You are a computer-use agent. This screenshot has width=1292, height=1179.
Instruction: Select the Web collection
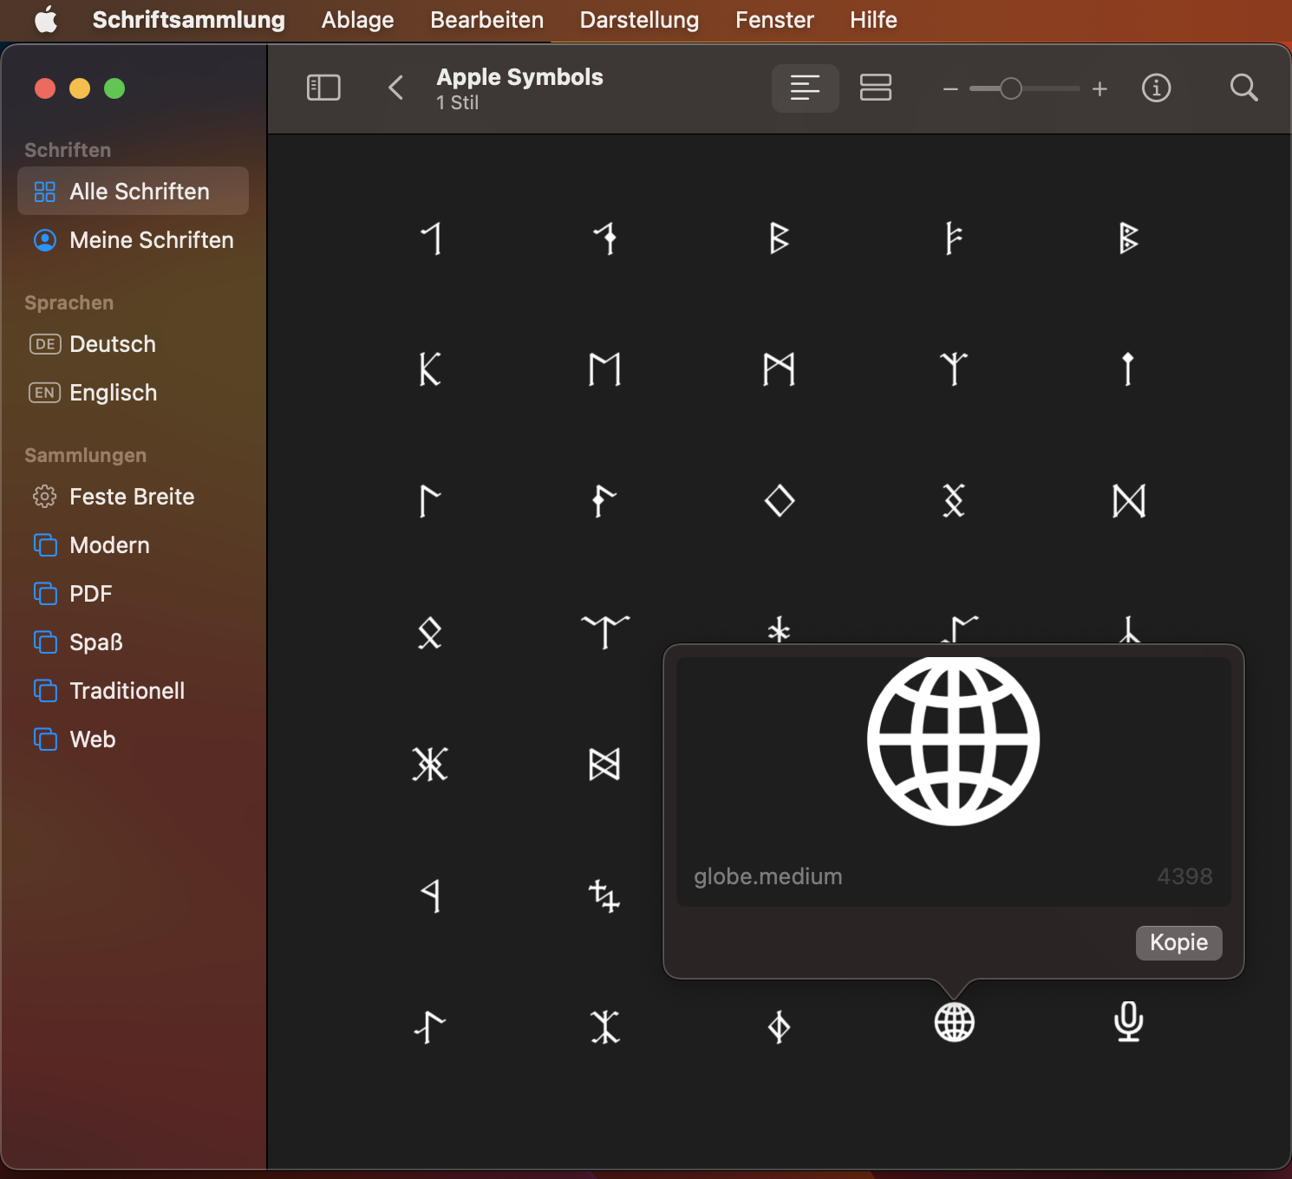(91, 739)
